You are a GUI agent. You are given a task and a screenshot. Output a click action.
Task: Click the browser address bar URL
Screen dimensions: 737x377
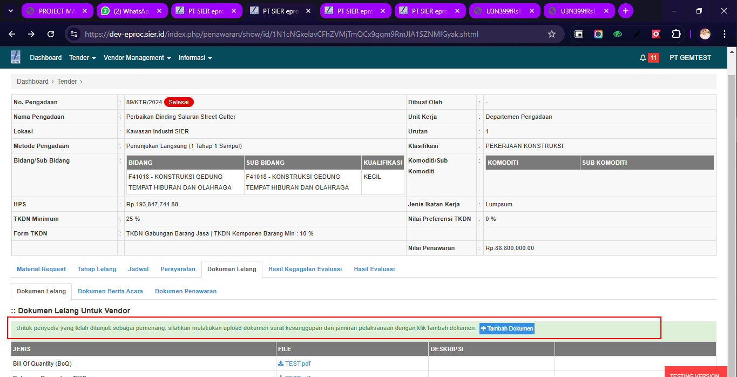[x=281, y=34]
